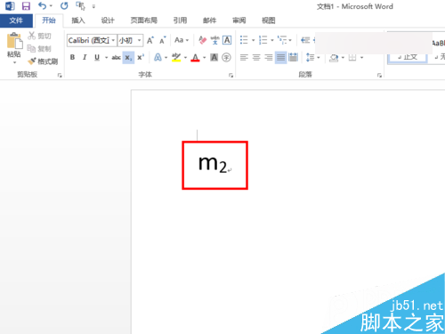Screen dimensions: 445x334
Task: Click the 剪切 cut button
Action: coord(39,36)
